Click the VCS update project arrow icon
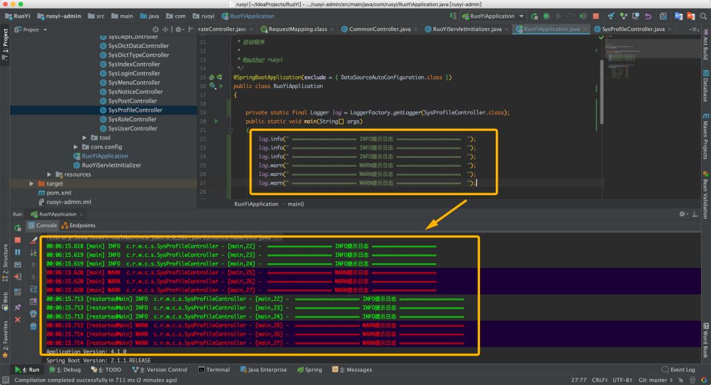This screenshot has height=385, width=711. [612, 16]
